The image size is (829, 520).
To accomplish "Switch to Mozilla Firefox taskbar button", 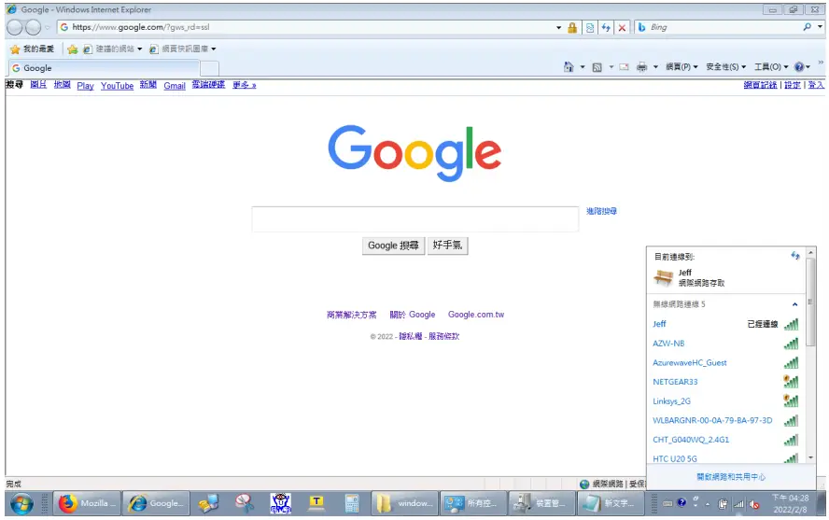I will (87, 503).
